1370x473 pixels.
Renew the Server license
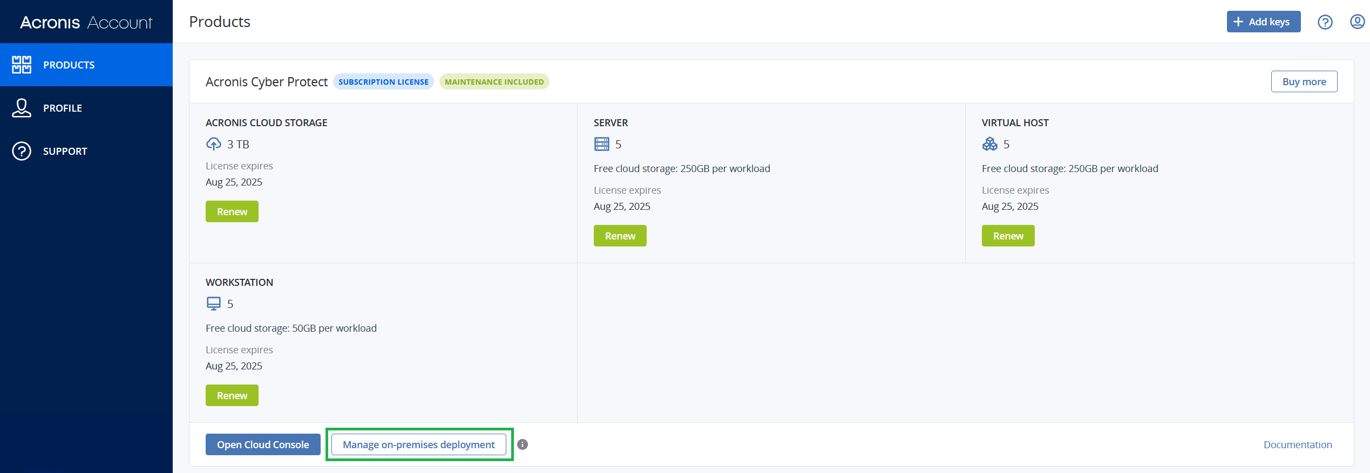point(620,236)
